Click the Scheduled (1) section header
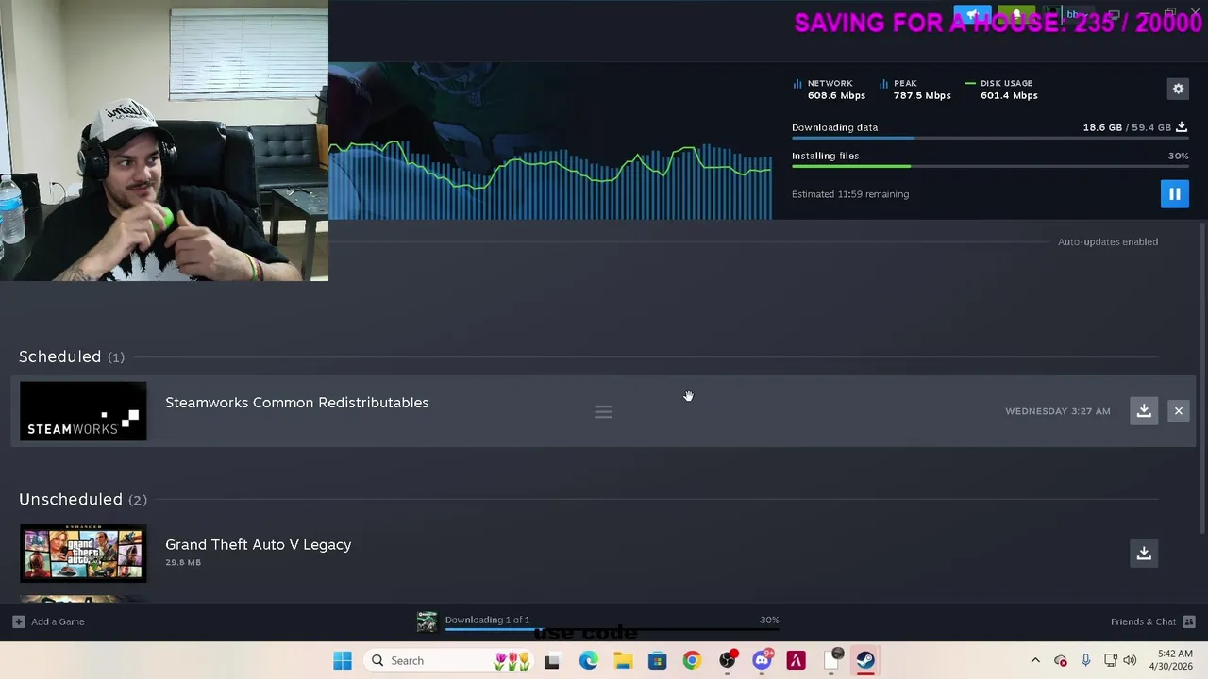This screenshot has height=679, width=1208. pos(72,356)
